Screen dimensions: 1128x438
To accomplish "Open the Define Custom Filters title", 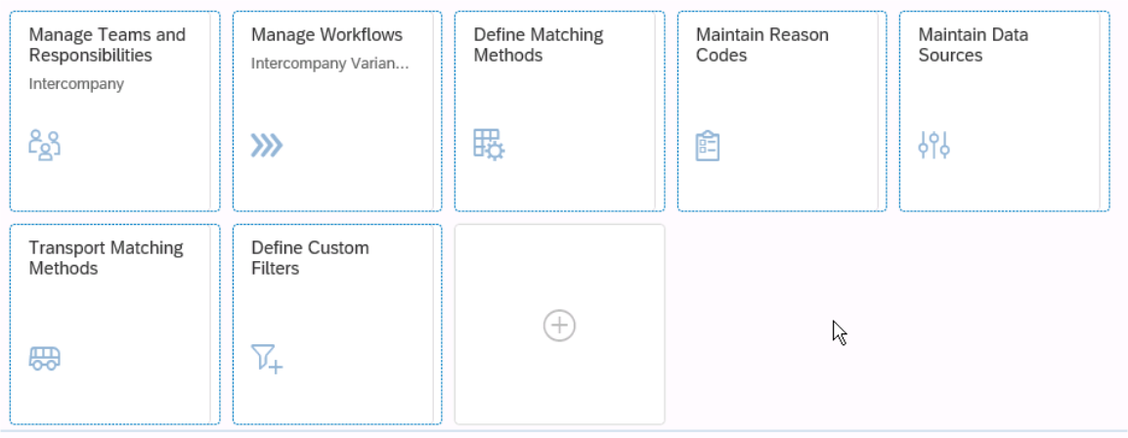I will click(310, 258).
